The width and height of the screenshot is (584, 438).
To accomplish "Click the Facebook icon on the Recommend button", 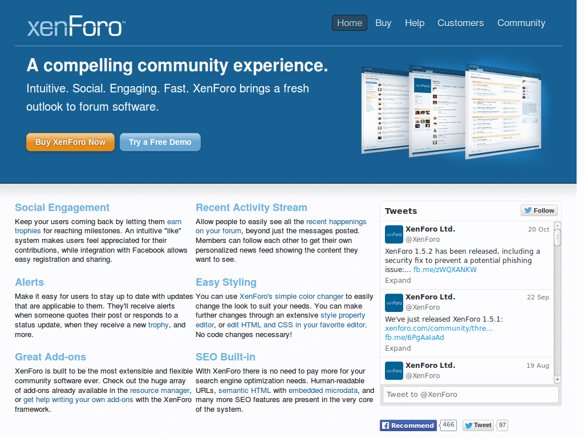I will pos(385,425).
